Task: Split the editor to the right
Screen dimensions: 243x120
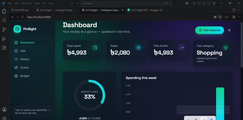Action: coord(234,10)
